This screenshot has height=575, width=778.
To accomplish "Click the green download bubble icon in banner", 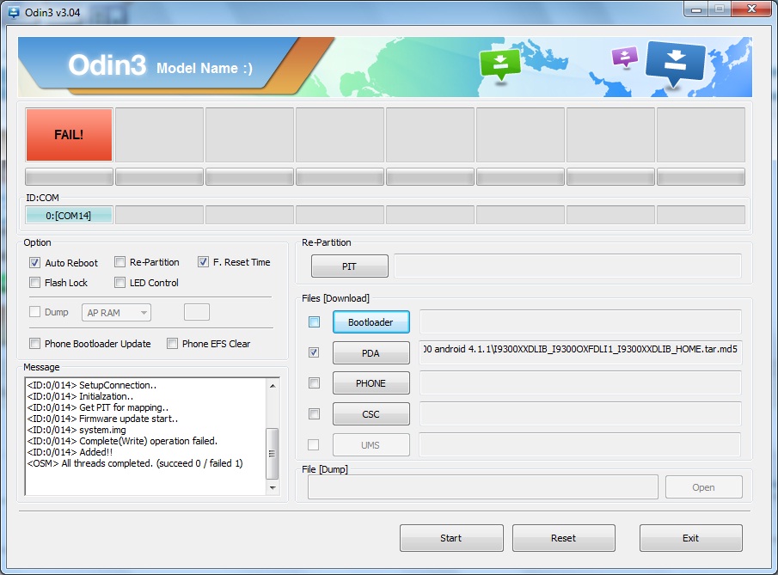I will click(x=500, y=64).
